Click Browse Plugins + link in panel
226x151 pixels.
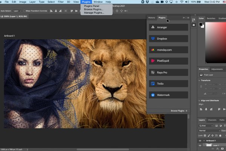point(179,111)
